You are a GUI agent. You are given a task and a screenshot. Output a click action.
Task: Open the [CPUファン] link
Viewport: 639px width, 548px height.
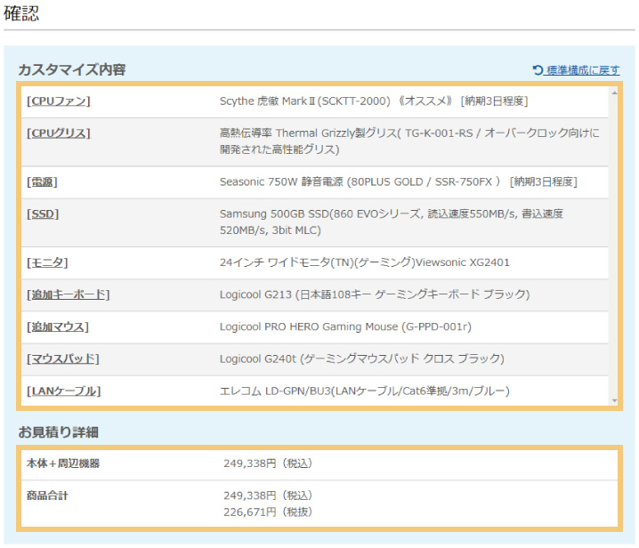[59, 101]
